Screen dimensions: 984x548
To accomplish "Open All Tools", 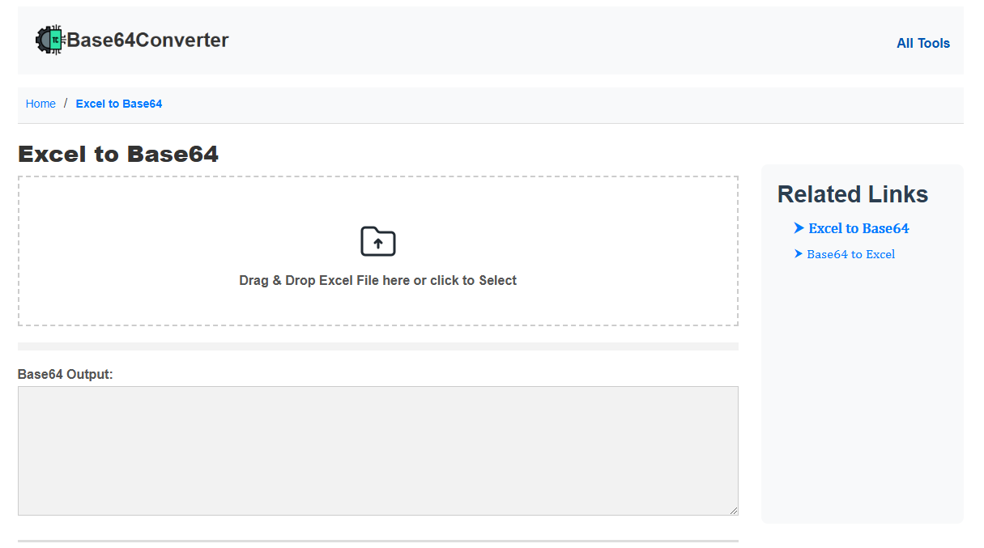I will (923, 43).
